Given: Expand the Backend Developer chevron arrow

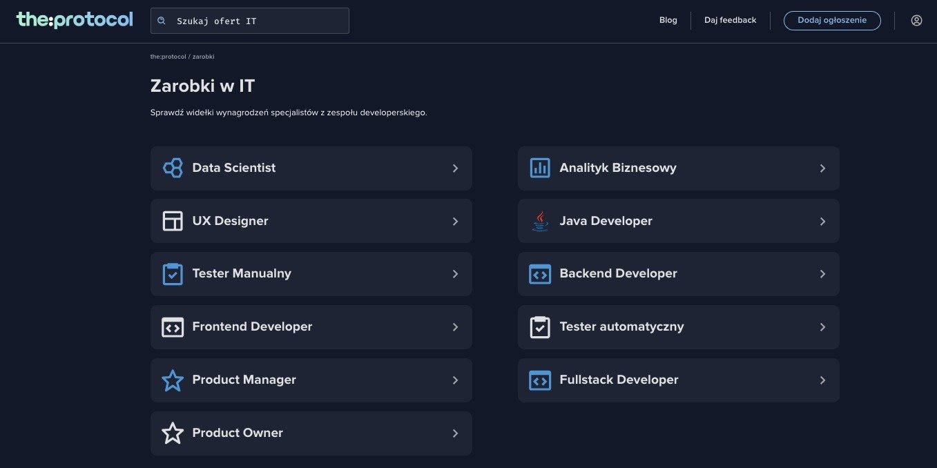Looking at the screenshot, I should [x=822, y=274].
